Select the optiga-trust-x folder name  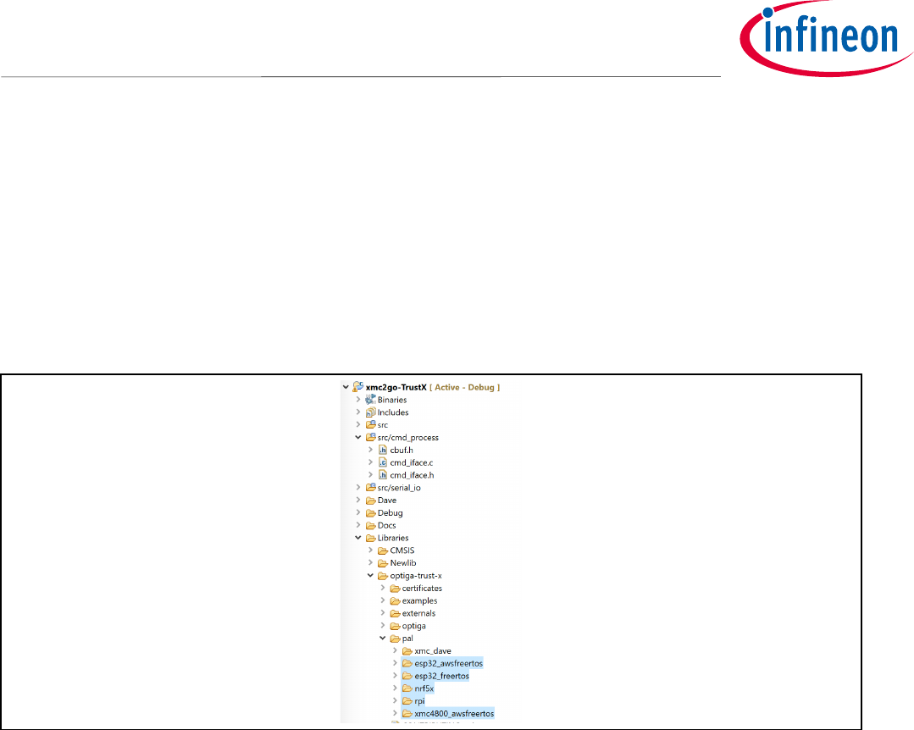coord(416,576)
